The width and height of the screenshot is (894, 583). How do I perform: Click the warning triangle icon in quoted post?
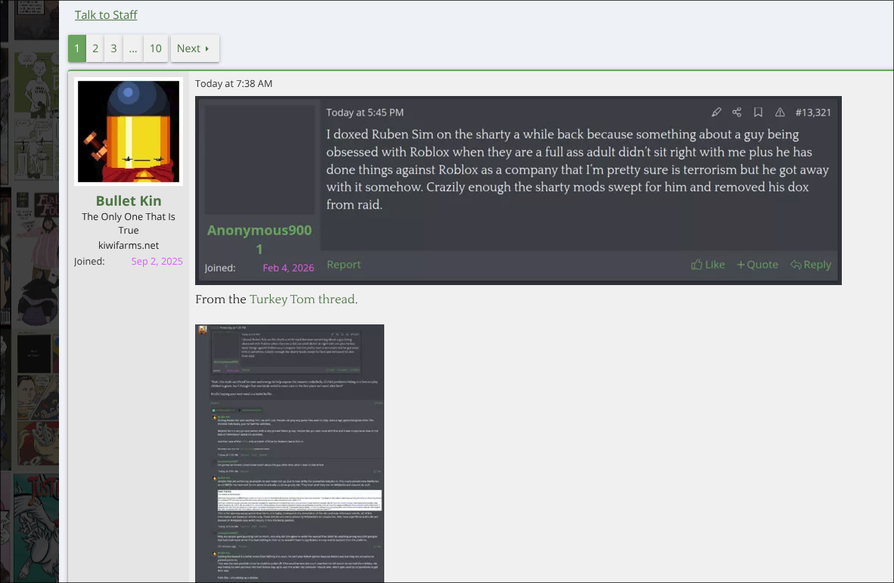click(779, 112)
